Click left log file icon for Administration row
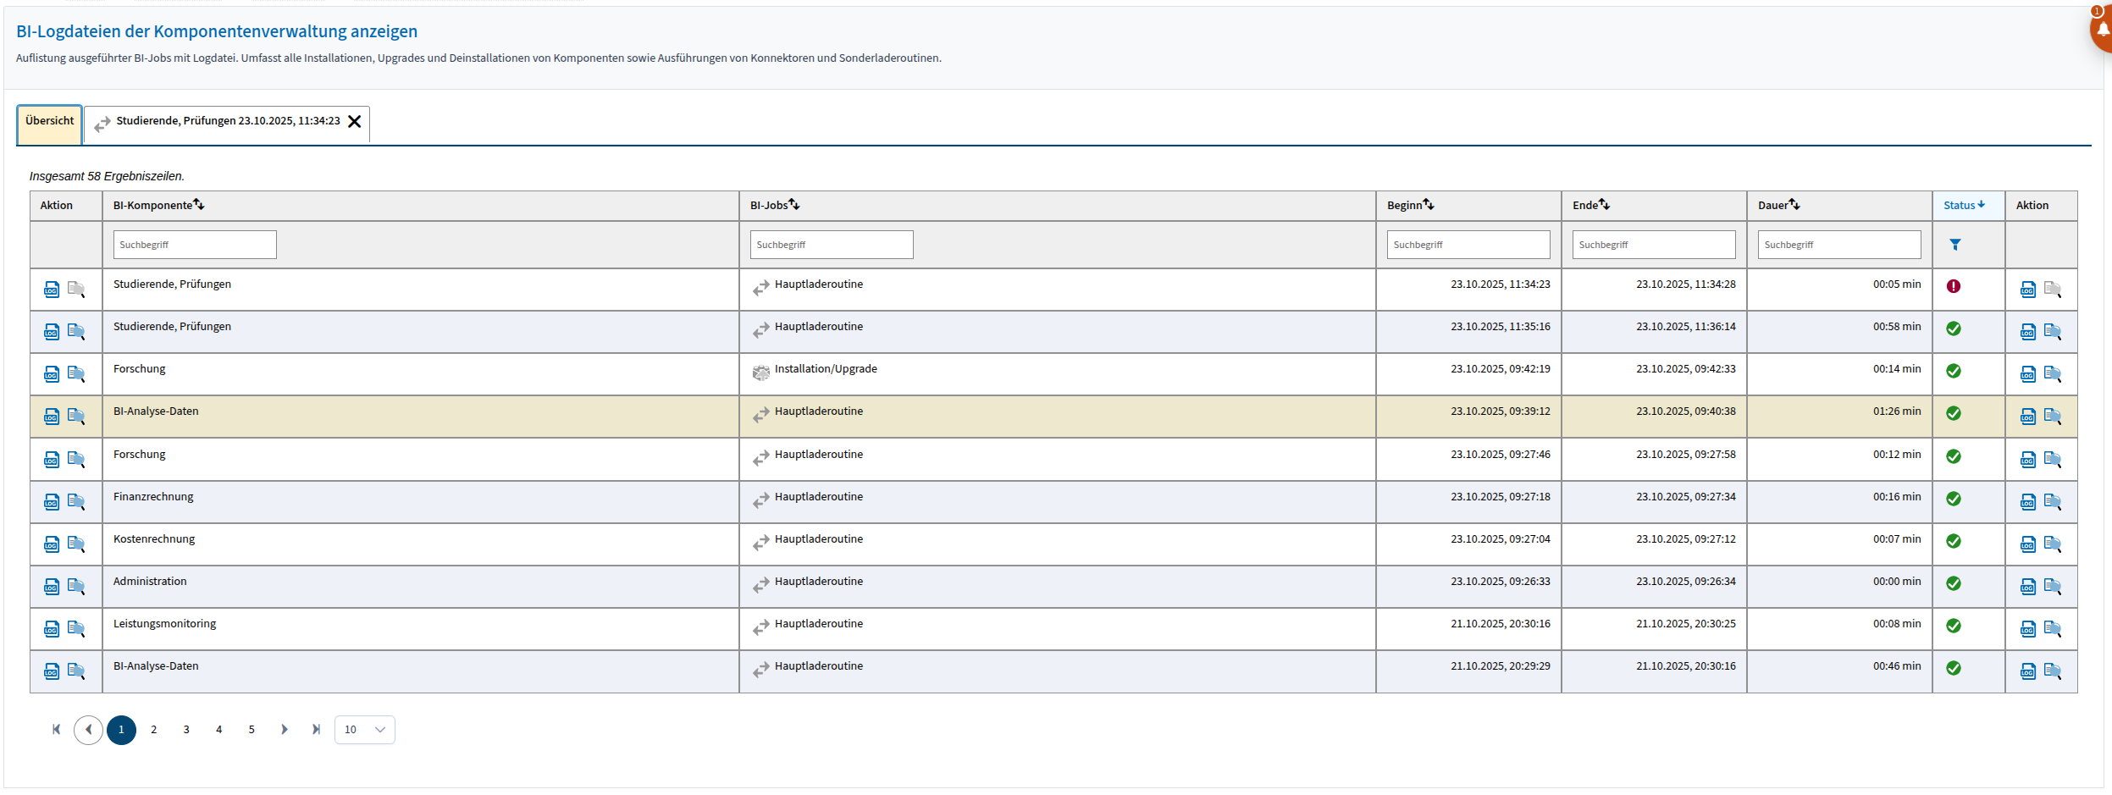This screenshot has width=2112, height=795. [x=52, y=587]
